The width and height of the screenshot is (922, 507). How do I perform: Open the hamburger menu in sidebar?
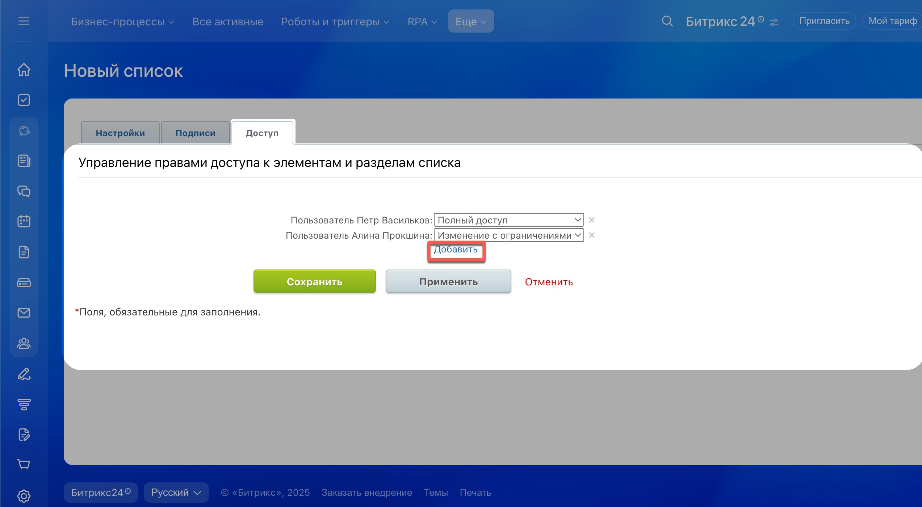click(x=24, y=21)
